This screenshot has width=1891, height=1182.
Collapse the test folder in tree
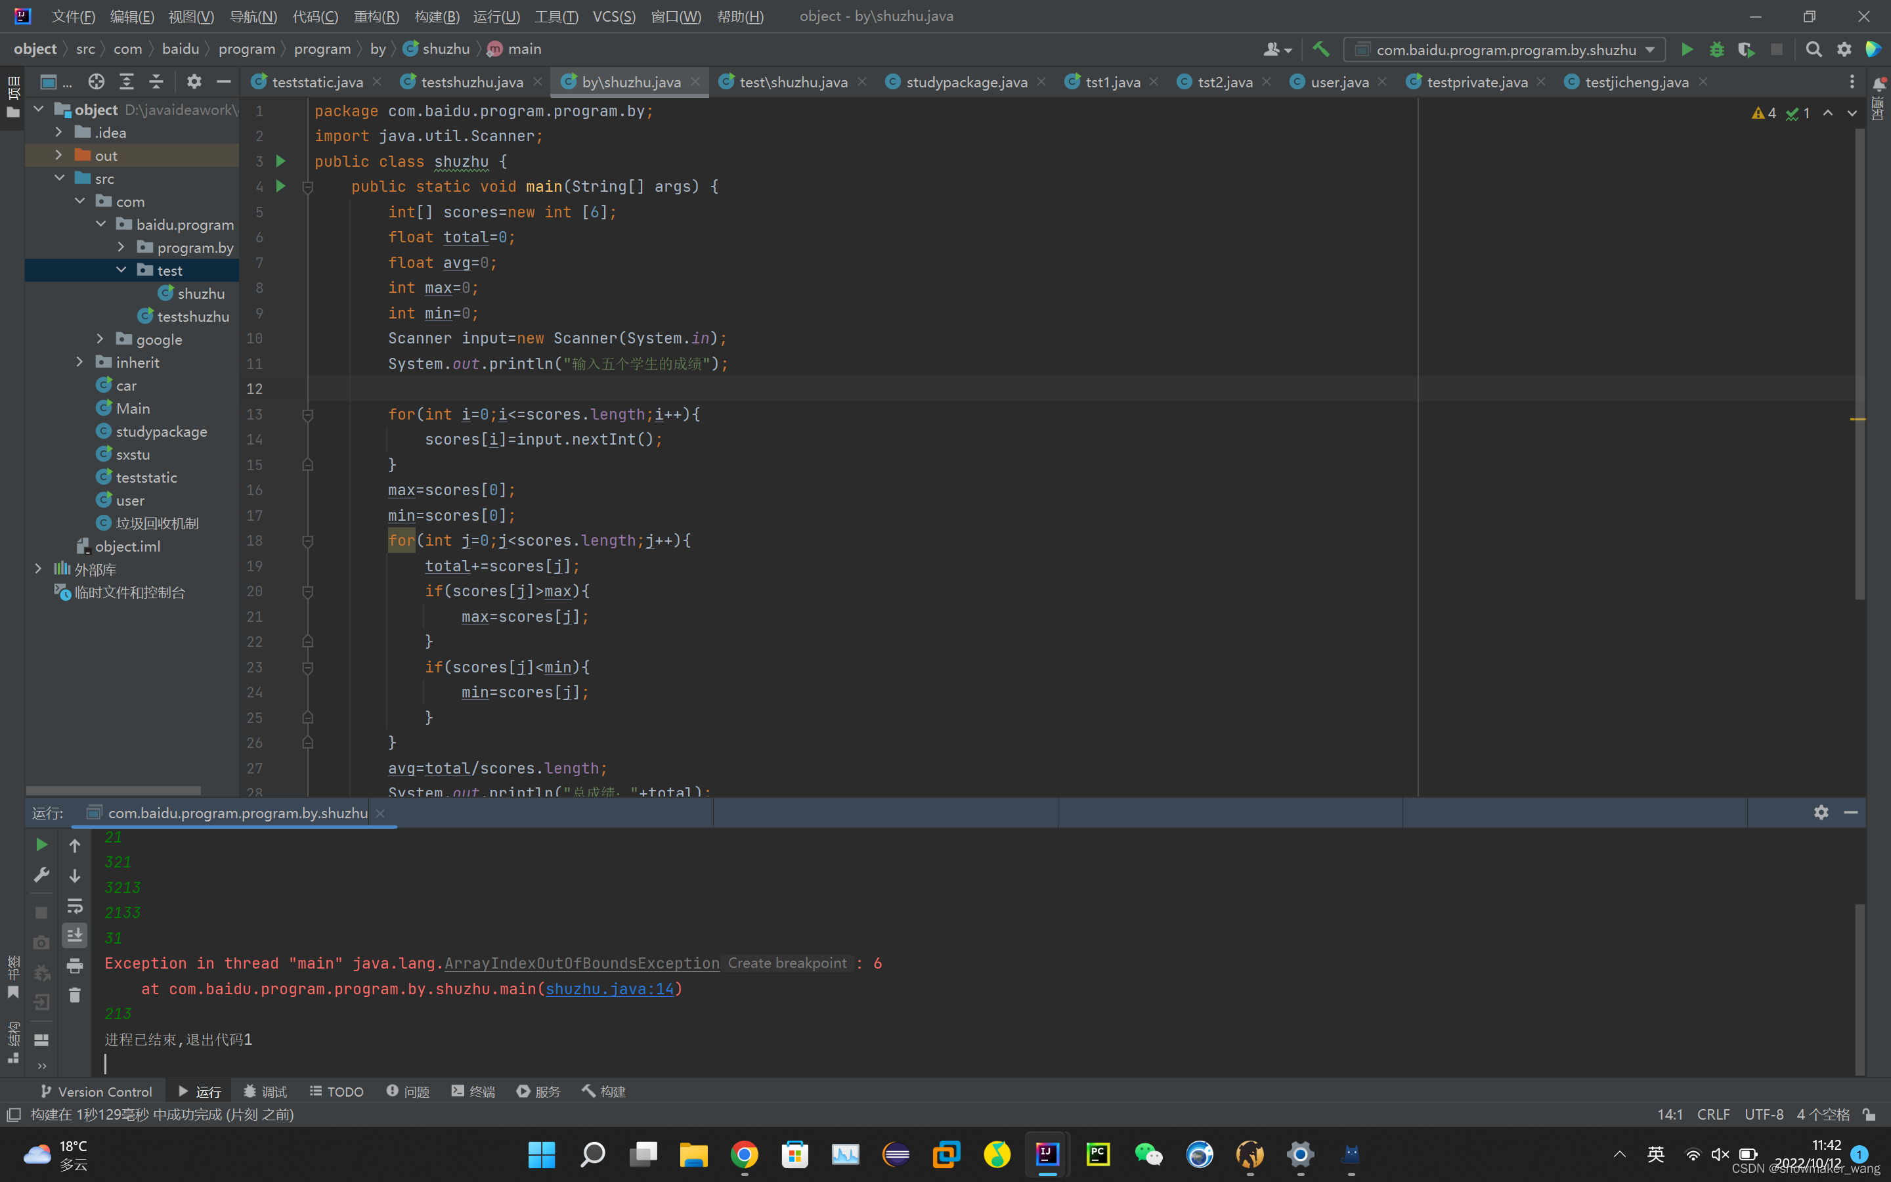(x=121, y=271)
